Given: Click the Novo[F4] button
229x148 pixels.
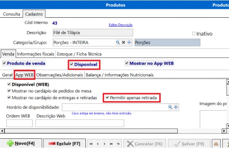Looking at the screenshot, I should [21, 144].
